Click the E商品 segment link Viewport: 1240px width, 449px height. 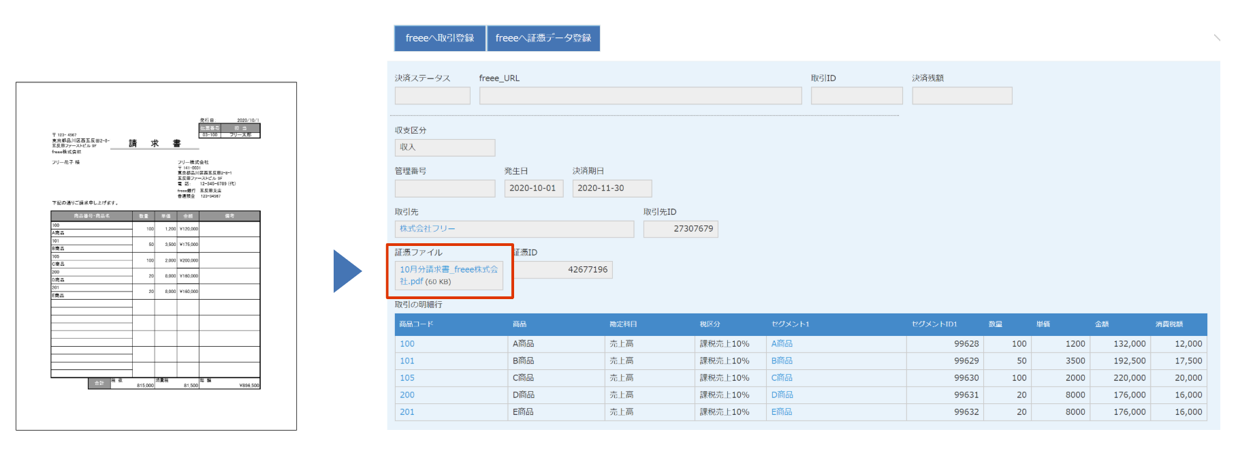coord(782,412)
